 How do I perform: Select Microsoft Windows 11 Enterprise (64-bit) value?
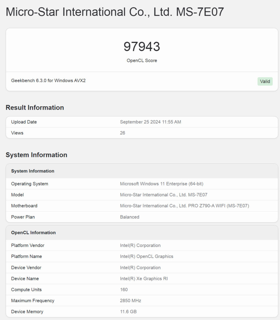coord(162,184)
